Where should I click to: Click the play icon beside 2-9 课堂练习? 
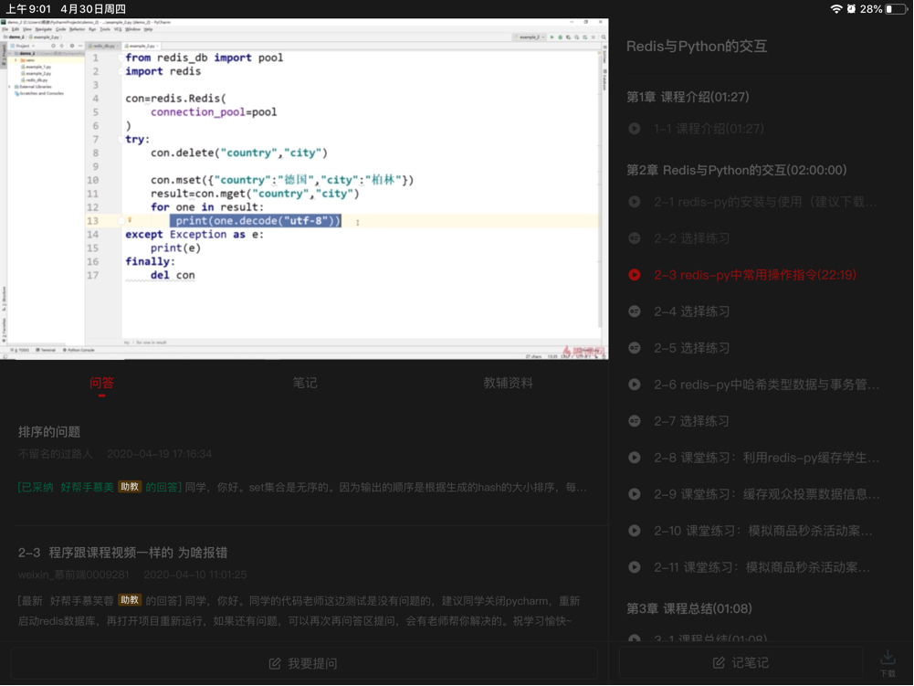tap(635, 494)
